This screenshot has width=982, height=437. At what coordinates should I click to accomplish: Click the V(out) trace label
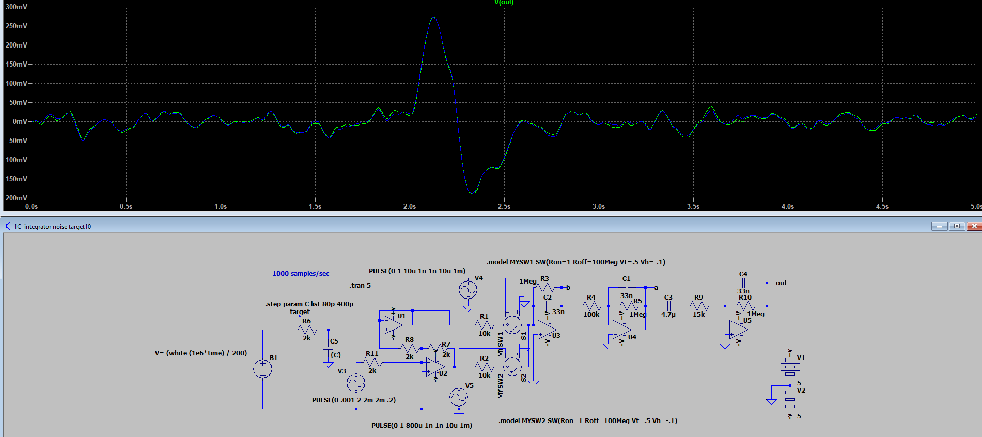pos(504,3)
